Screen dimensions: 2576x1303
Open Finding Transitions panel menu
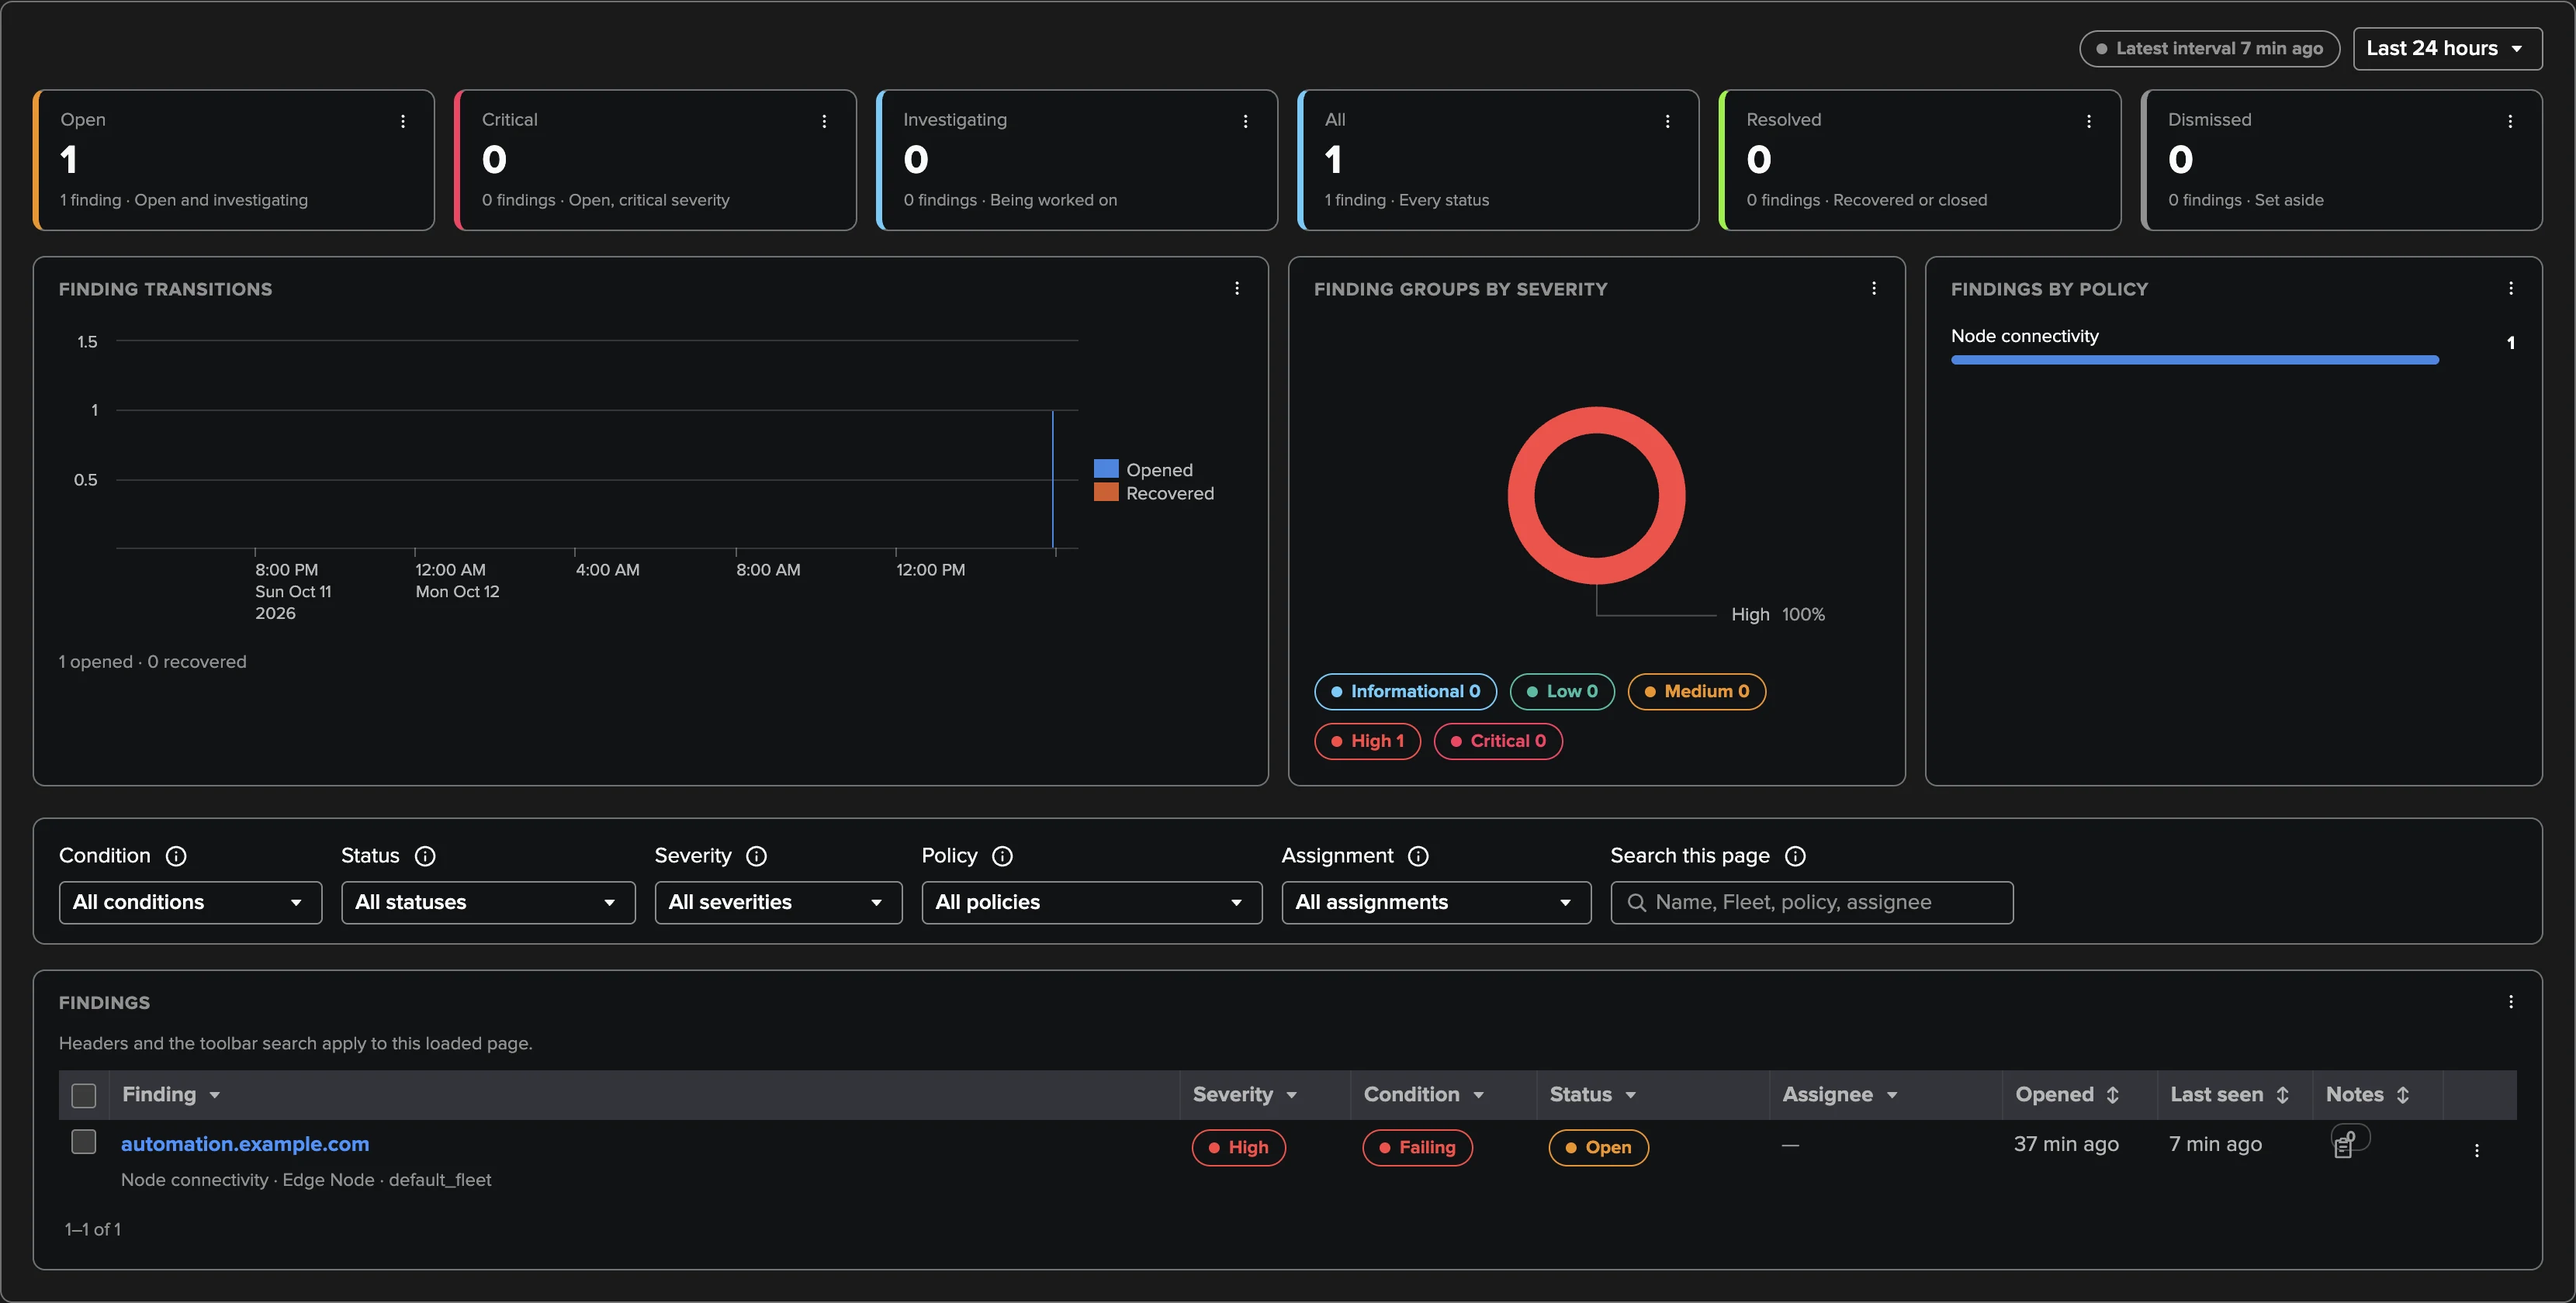[x=1237, y=288]
